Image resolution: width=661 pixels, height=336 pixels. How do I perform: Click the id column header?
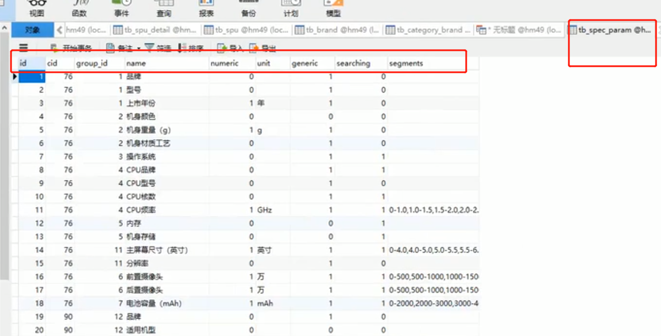(32, 63)
